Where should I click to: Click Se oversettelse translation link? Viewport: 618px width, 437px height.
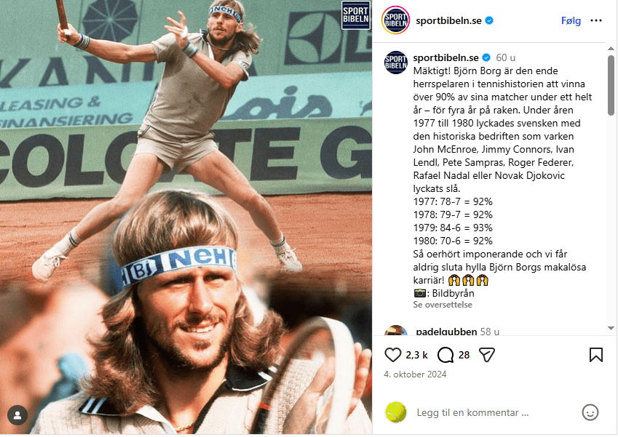click(443, 305)
